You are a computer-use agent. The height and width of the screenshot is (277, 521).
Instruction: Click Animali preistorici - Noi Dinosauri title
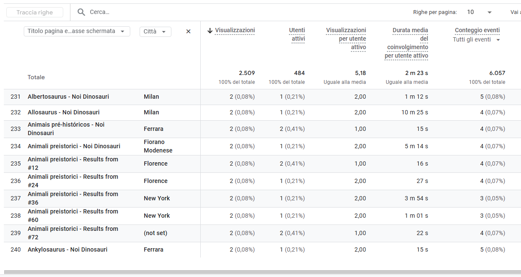[x=74, y=146]
